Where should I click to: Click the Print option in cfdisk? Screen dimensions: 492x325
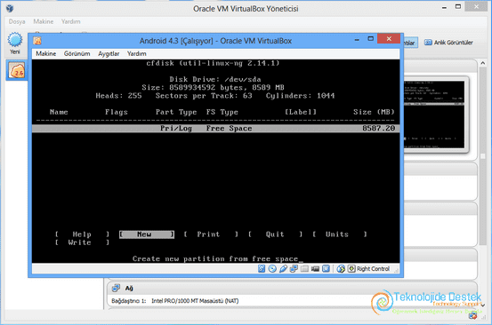(x=211, y=234)
